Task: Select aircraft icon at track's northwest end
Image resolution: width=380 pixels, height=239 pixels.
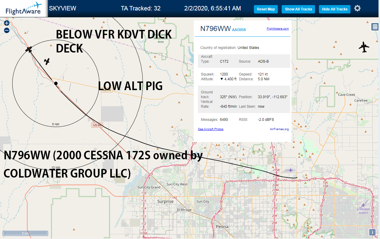Action: (29, 49)
